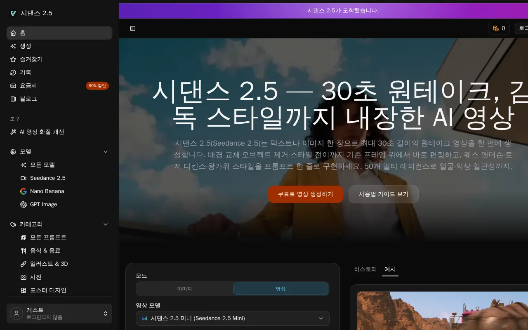Click the history clock icon beside 기록
528x330 pixels.
pyautogui.click(x=13, y=73)
